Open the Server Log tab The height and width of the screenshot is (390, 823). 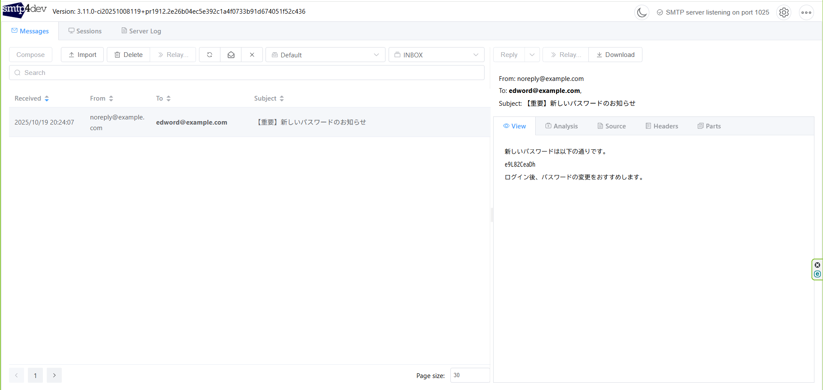(x=141, y=31)
